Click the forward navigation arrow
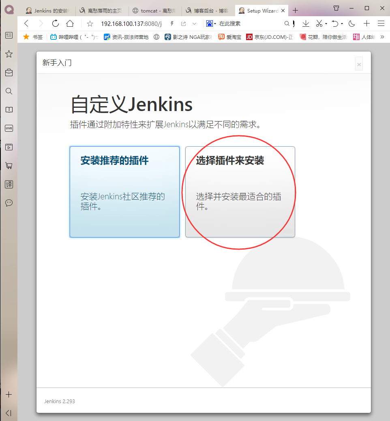This screenshot has width=390, height=421. coord(41,24)
